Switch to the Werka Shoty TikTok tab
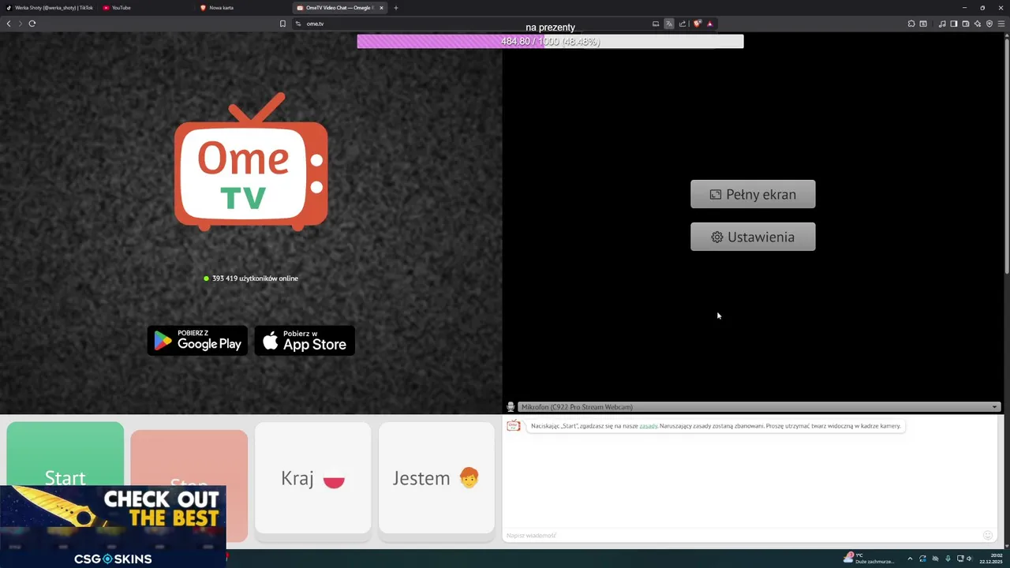The width and height of the screenshot is (1010, 568). (x=50, y=8)
